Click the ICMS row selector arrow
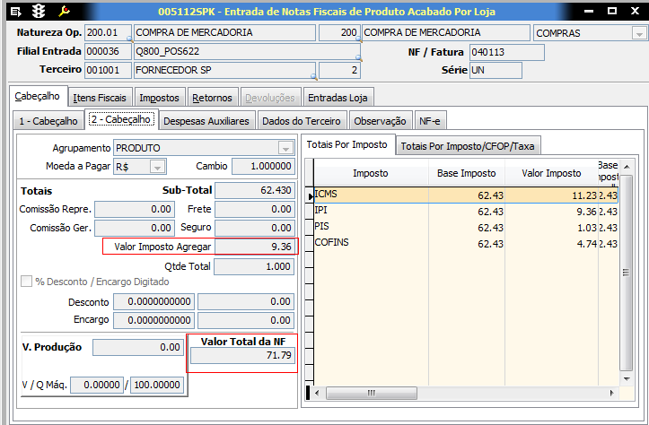649x425 pixels. pos(310,196)
